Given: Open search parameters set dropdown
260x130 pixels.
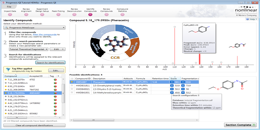Looking at the screenshot, I should click(x=29, y=49).
